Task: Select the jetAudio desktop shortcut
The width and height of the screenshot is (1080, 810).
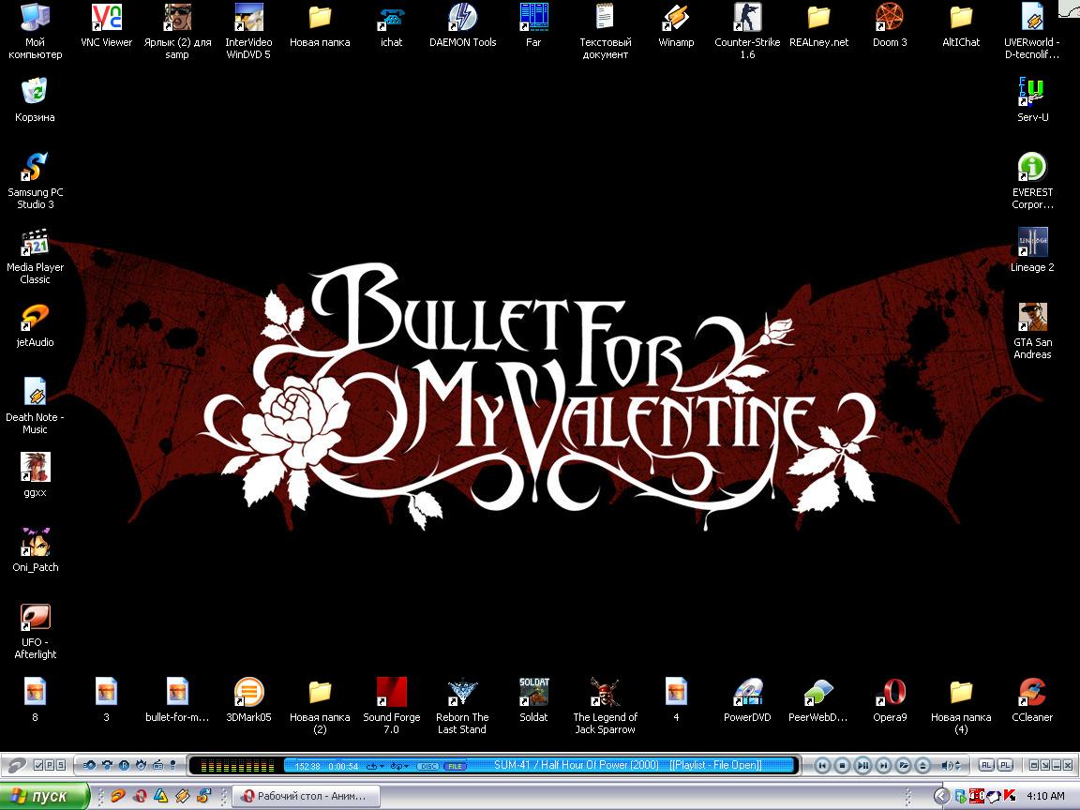Action: [35, 326]
